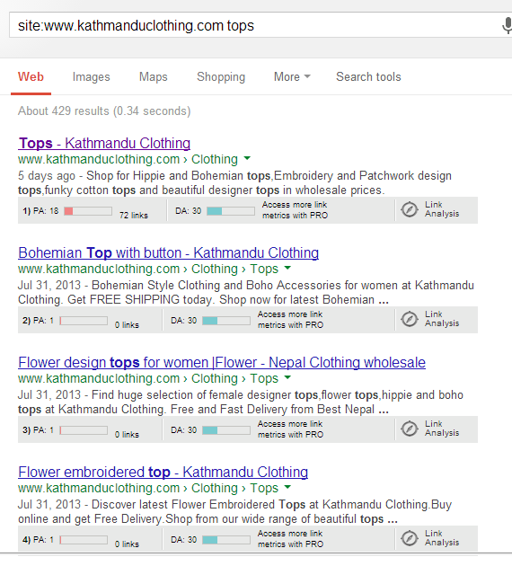Click the PA: 1 bar in result 2
Viewport: 512px width, 566px height.
pos(84,321)
